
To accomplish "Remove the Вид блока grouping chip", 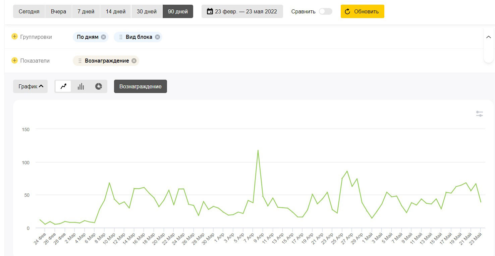I will point(157,37).
